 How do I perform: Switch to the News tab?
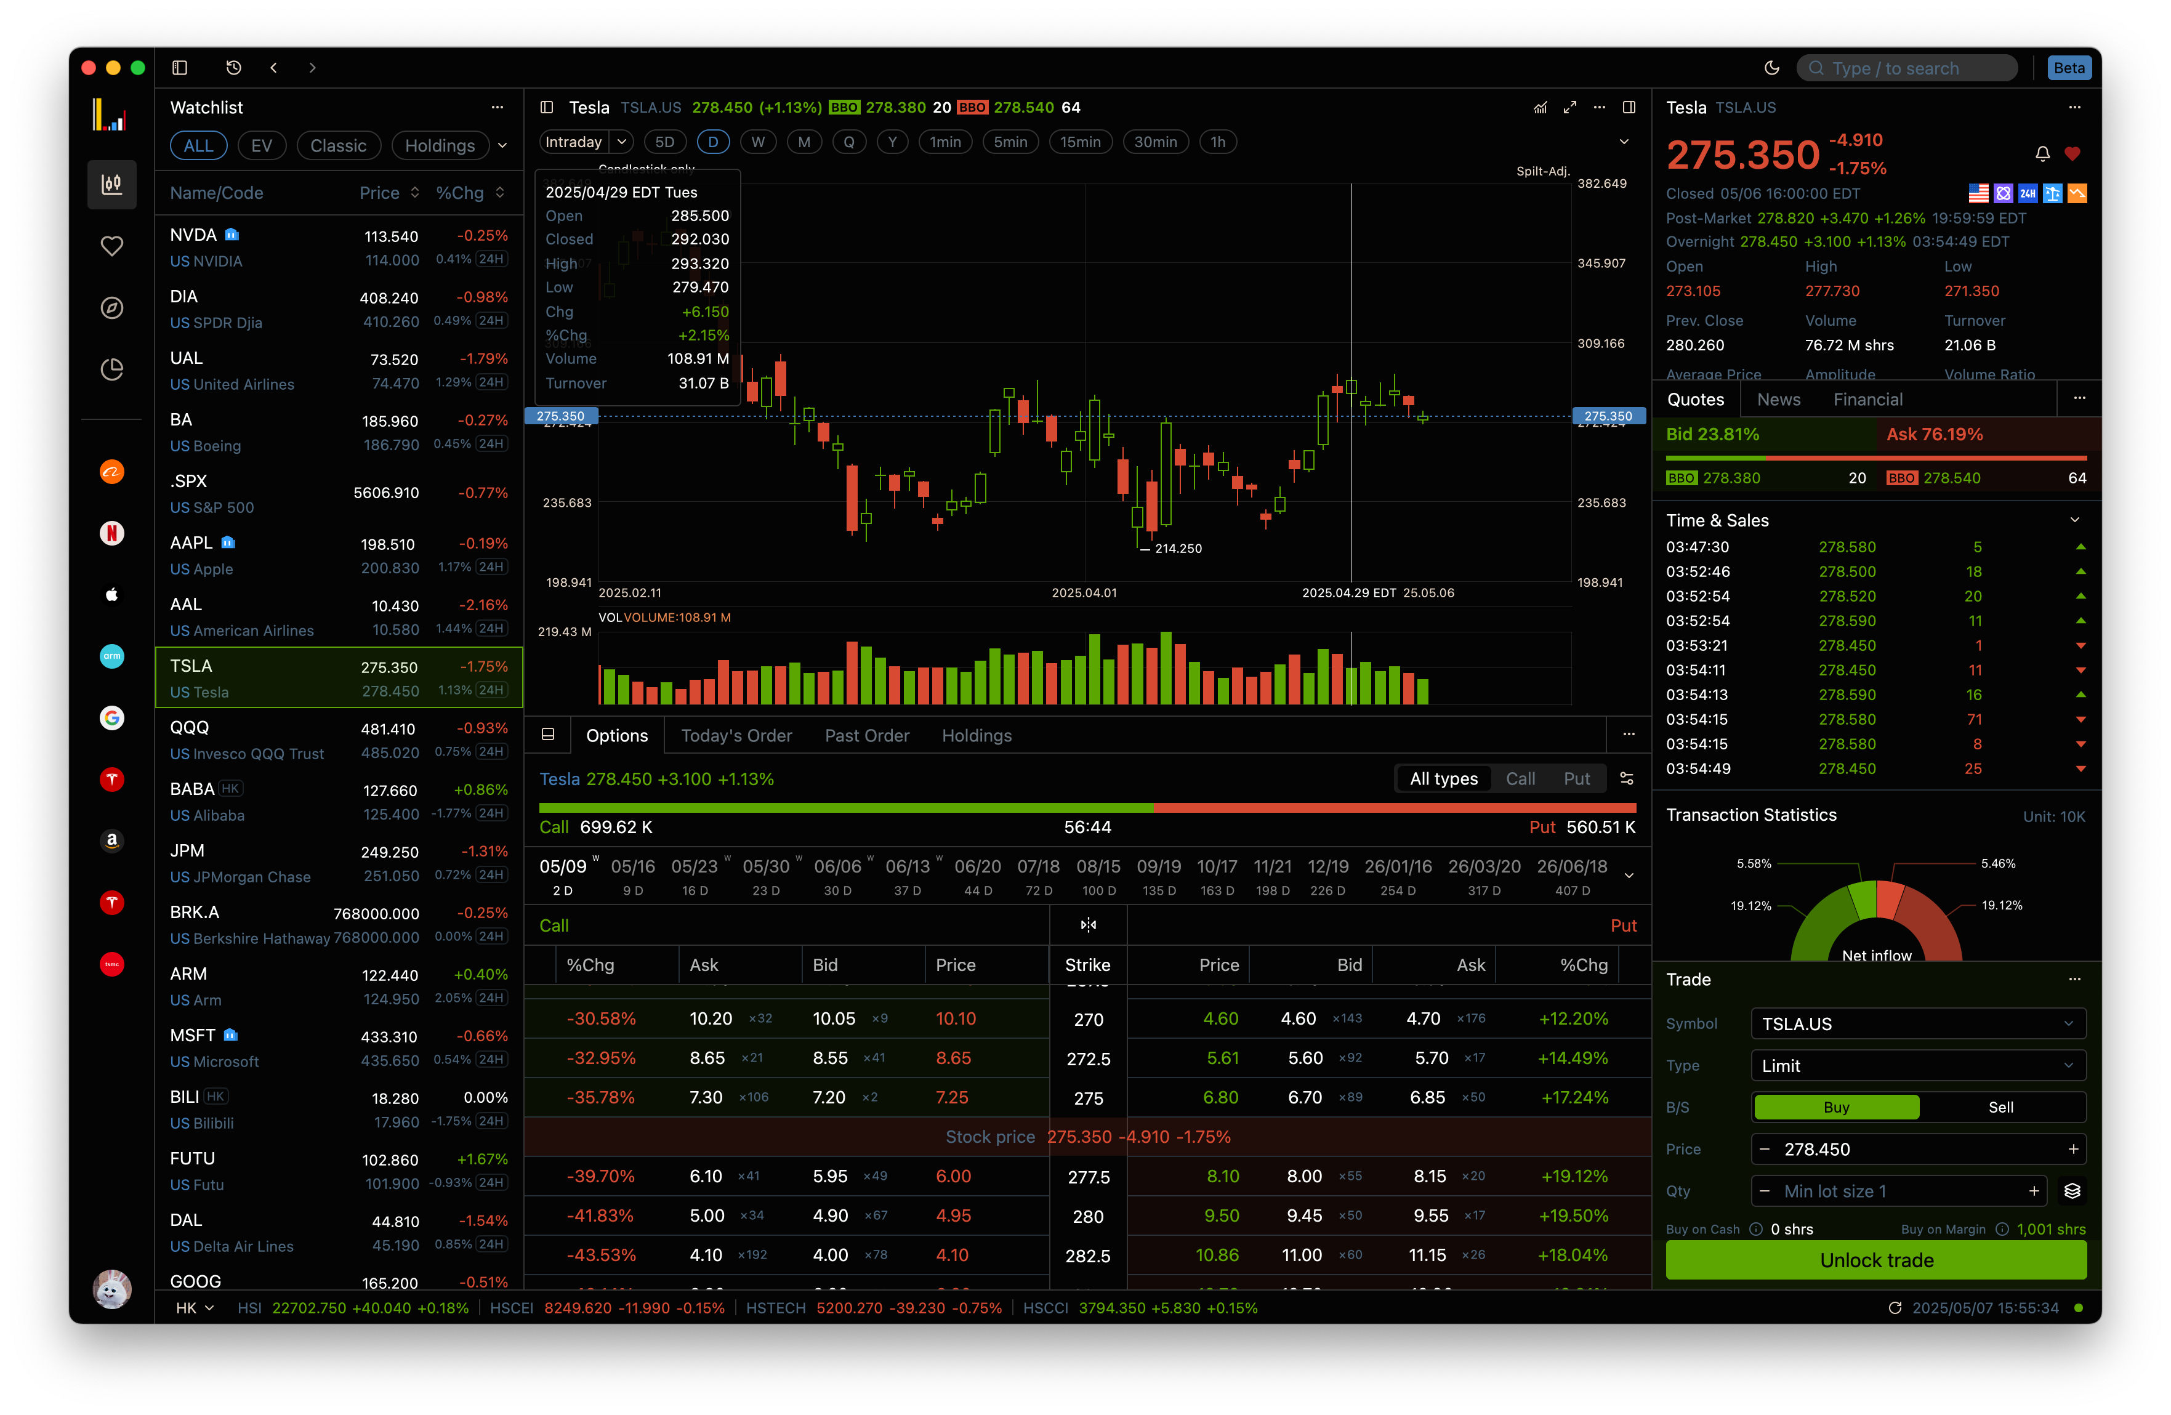(1778, 400)
